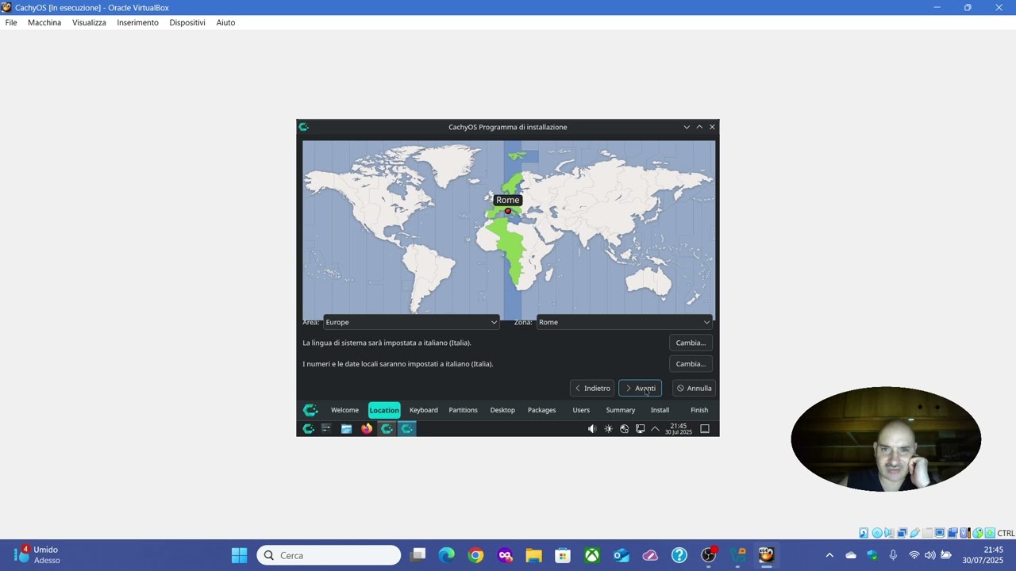1016x571 pixels.
Task: Select the Summary installer step
Action: 621,410
